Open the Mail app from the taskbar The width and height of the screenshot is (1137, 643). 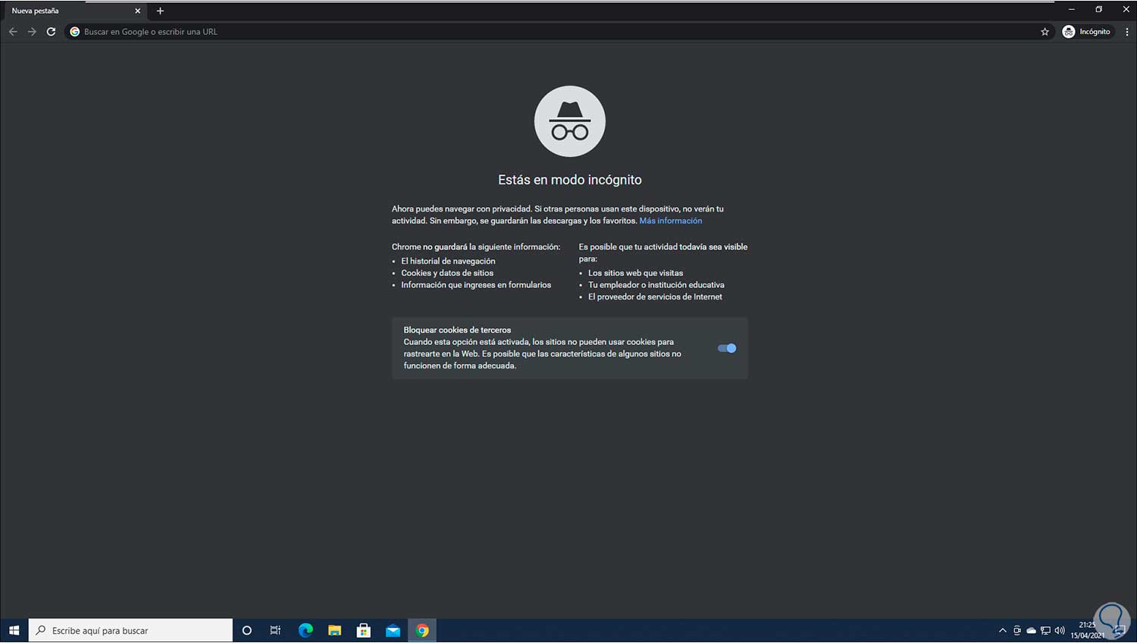pos(393,630)
